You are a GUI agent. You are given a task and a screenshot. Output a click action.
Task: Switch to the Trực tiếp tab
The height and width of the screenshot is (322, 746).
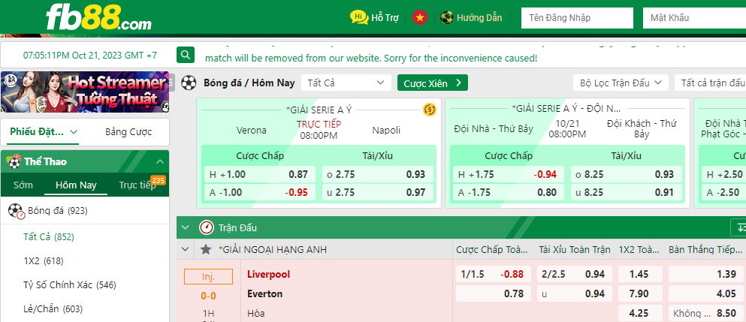[x=137, y=185]
